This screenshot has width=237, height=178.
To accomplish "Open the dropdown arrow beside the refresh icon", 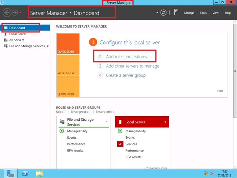I will [157, 13].
